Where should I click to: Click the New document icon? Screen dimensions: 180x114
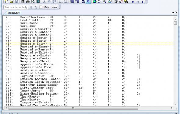point(7,2)
